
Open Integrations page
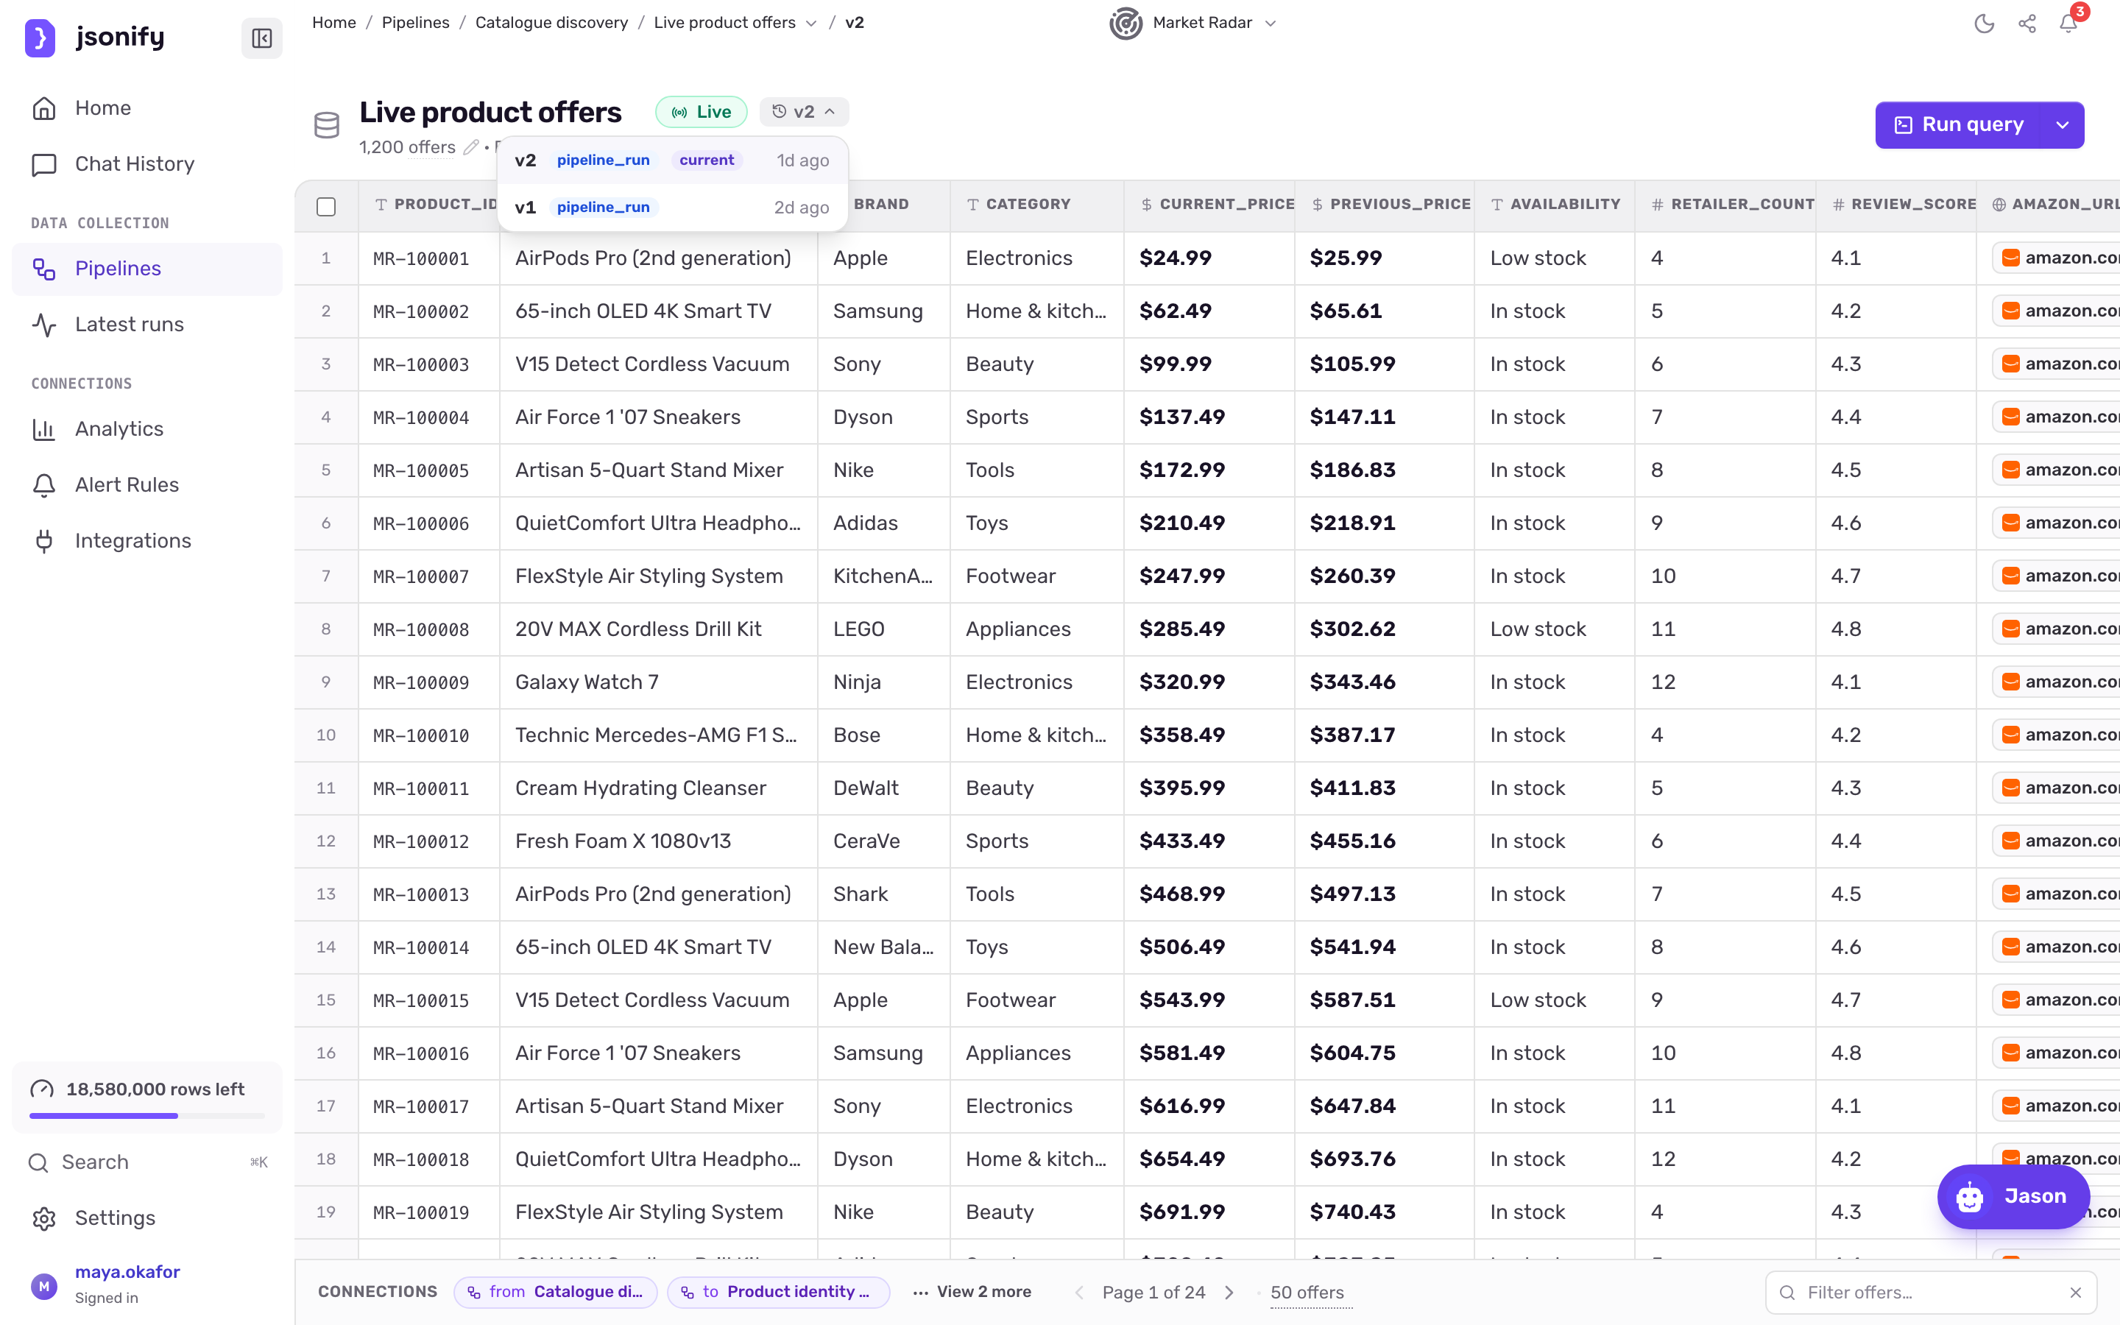click(147, 541)
